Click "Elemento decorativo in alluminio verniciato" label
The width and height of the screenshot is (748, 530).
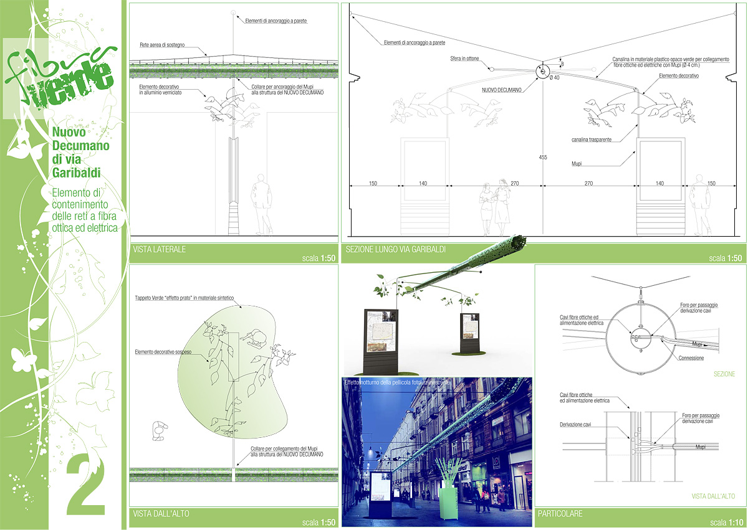pyautogui.click(x=162, y=89)
